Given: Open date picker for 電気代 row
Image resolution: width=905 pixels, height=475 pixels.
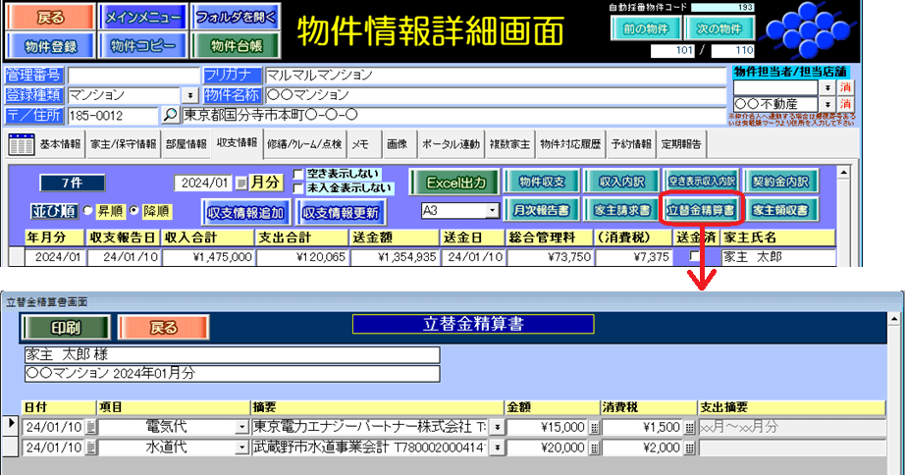Looking at the screenshot, I should pos(91,427).
